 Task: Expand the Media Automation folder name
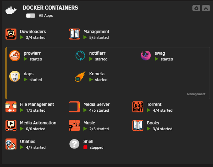(38, 123)
